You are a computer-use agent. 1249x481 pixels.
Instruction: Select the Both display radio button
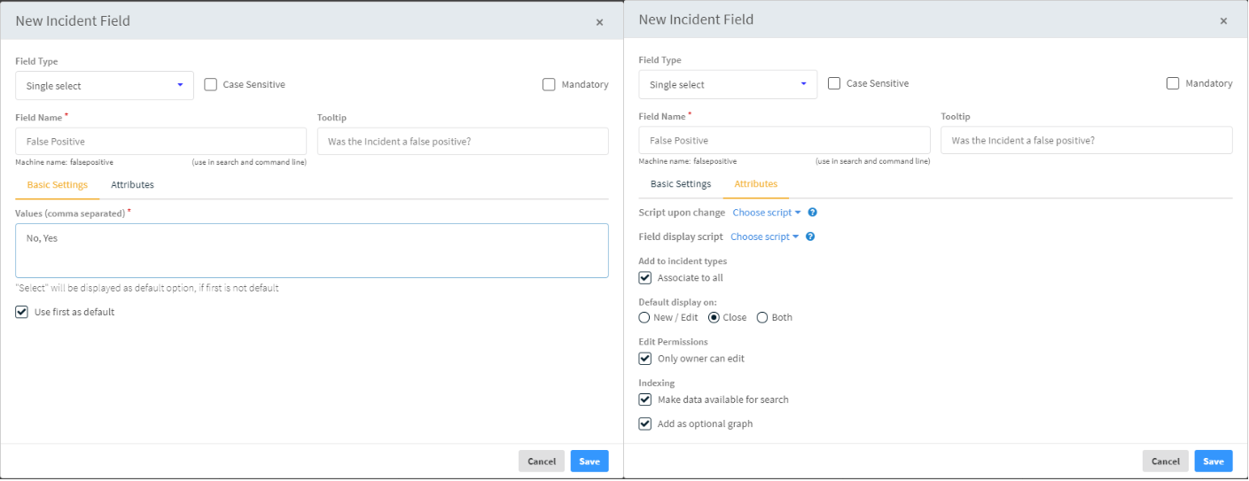(762, 318)
